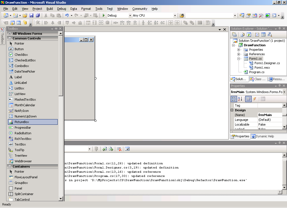Open the Solution Explorer toolbar icon
This screenshot has height=208, width=287.
(x=242, y=16)
